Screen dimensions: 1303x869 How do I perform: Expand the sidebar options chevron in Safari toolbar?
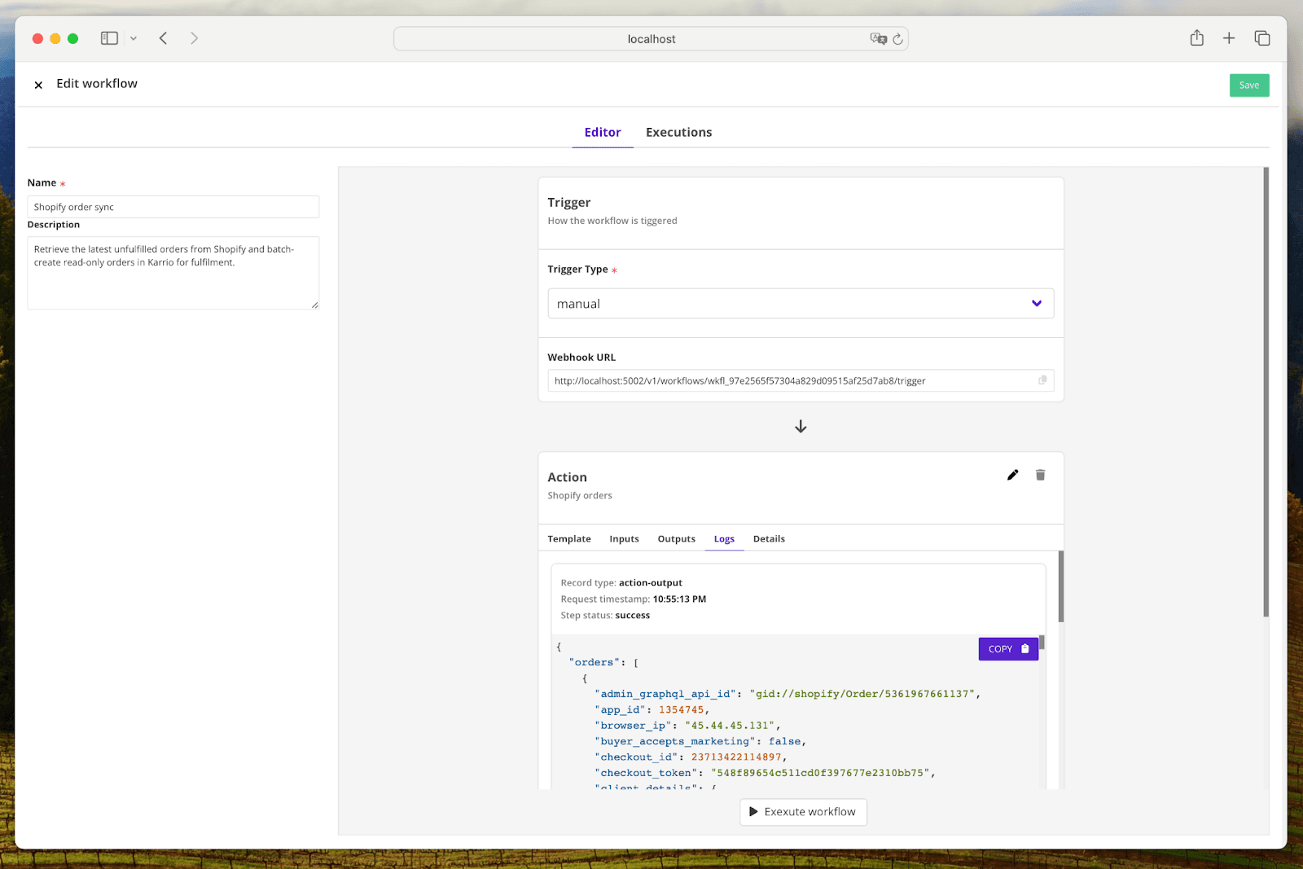click(134, 37)
